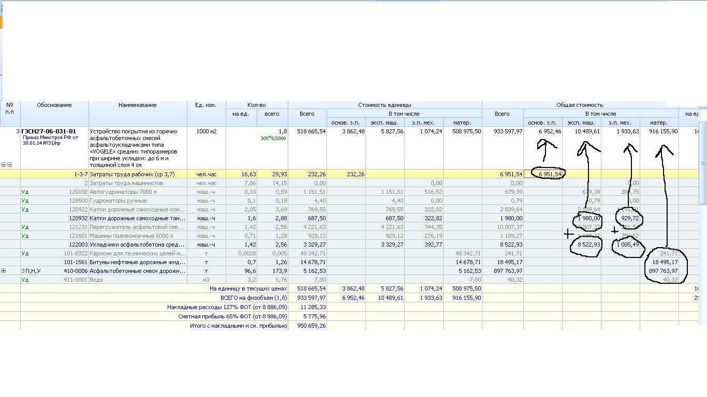Click the Обоснование column header

coord(54,105)
